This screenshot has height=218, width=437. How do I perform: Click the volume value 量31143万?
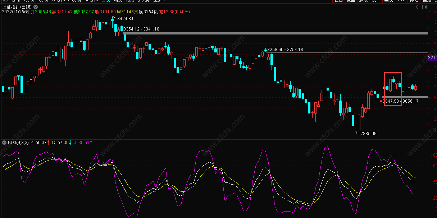[127, 12]
